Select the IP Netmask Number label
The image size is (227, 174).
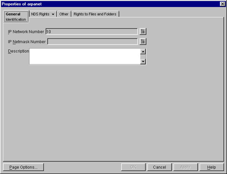coord(27,42)
